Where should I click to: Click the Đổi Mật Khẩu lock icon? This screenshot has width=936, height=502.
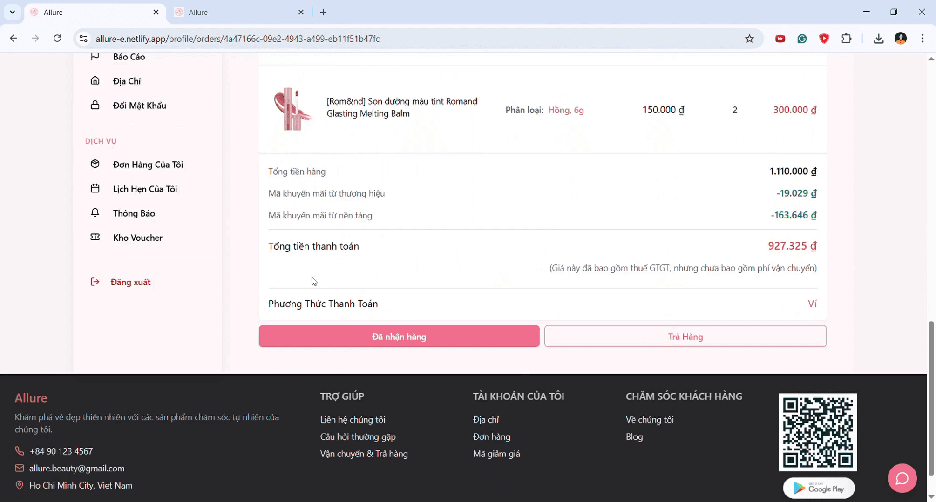click(x=95, y=105)
